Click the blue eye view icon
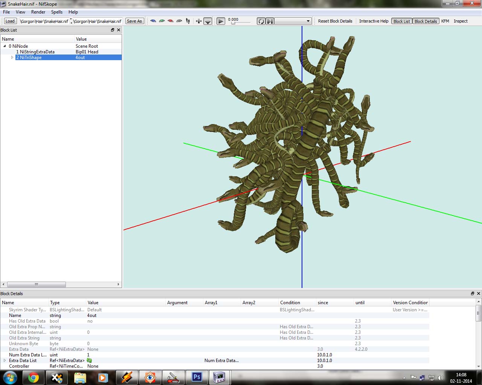Image resolution: width=482 pixels, height=385 pixels. pos(153,21)
